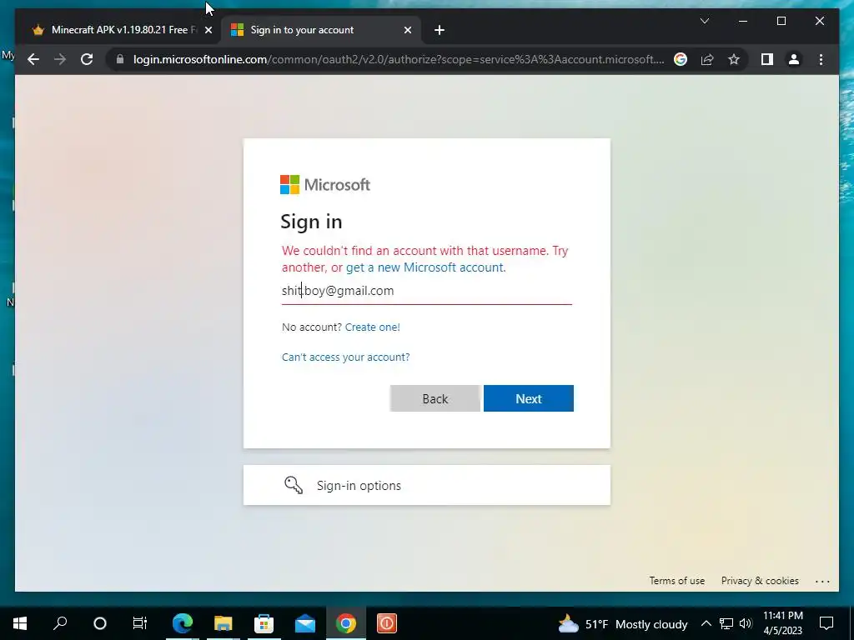Image resolution: width=854 pixels, height=640 pixels.
Task: Go back with the browser back arrow
Action: pyautogui.click(x=33, y=59)
